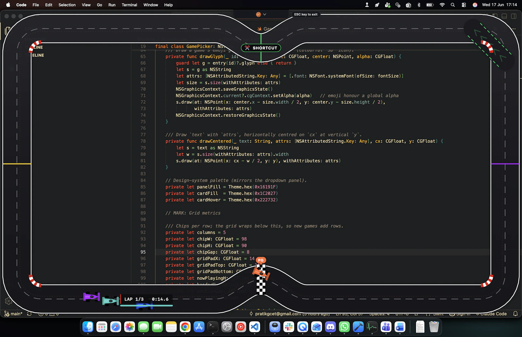This screenshot has width=522, height=337.
Task: Click the purple race car
Action: 91,297
